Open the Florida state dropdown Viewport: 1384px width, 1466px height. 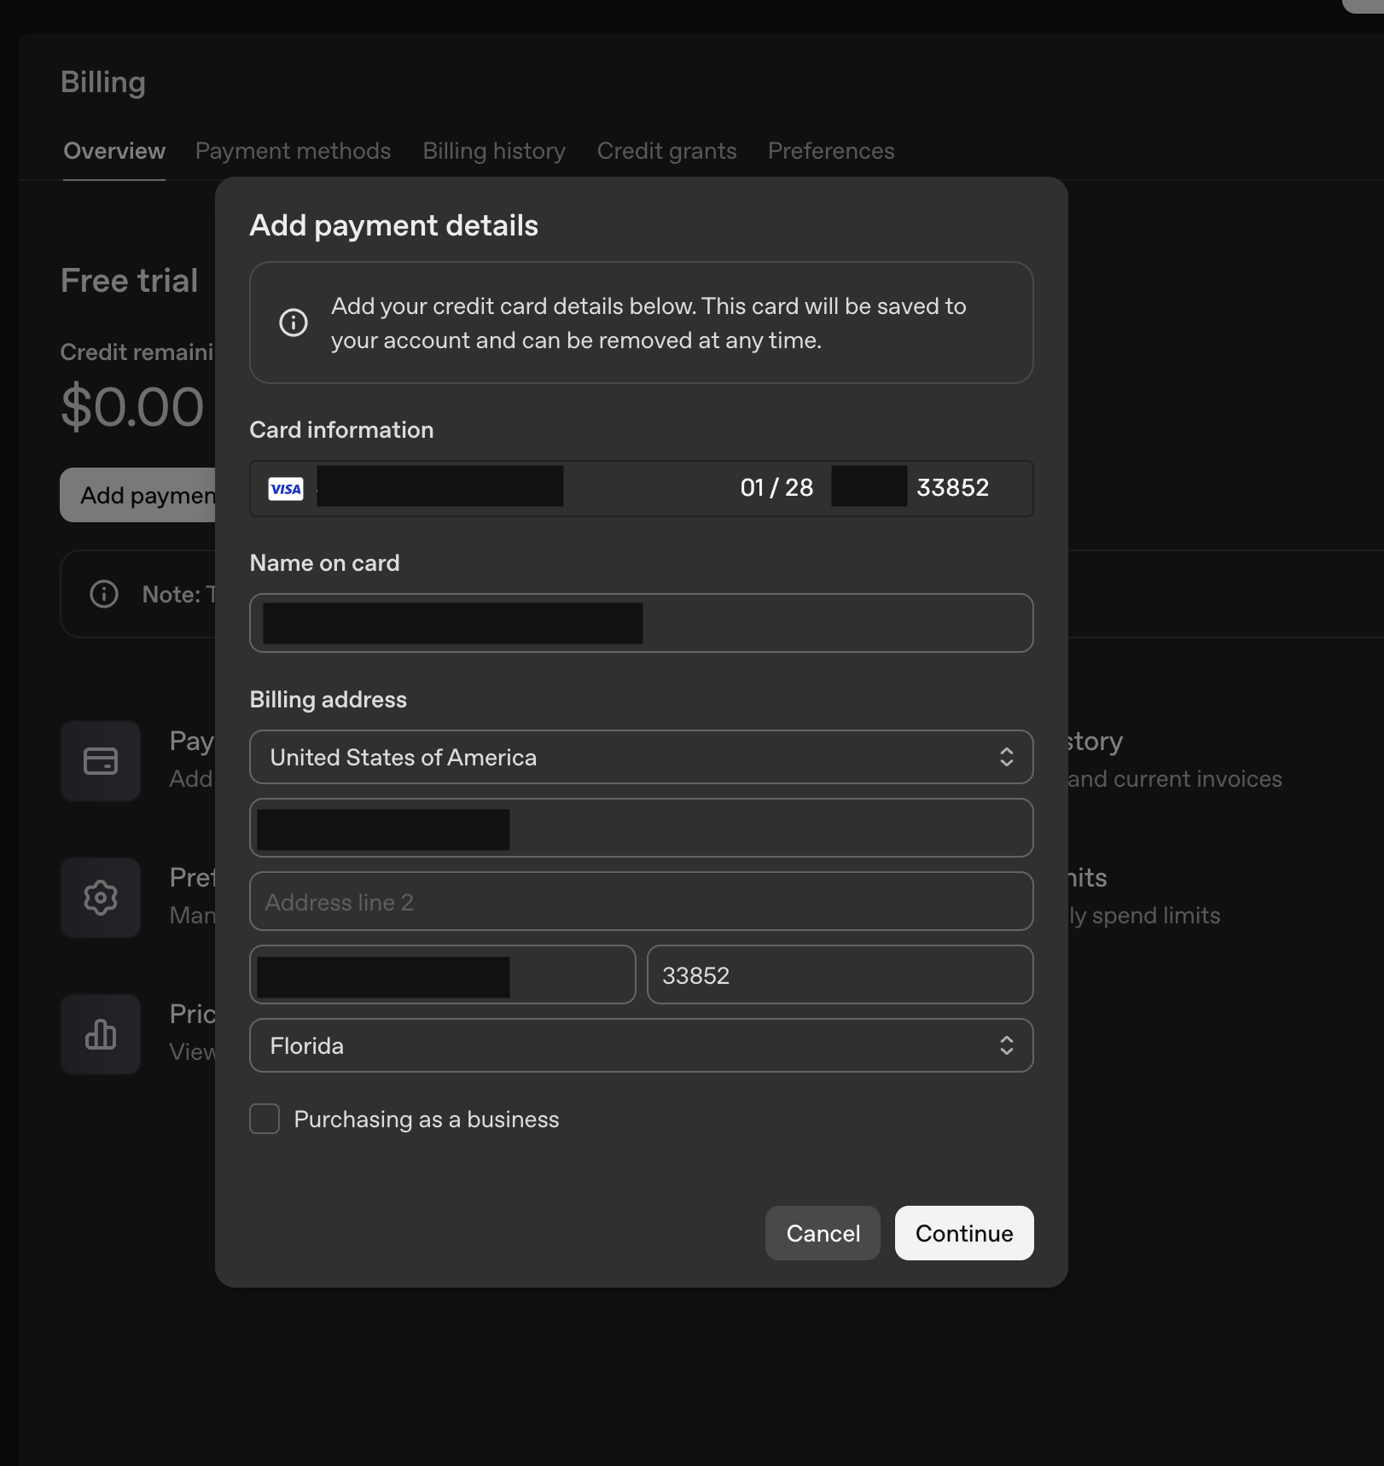point(641,1045)
